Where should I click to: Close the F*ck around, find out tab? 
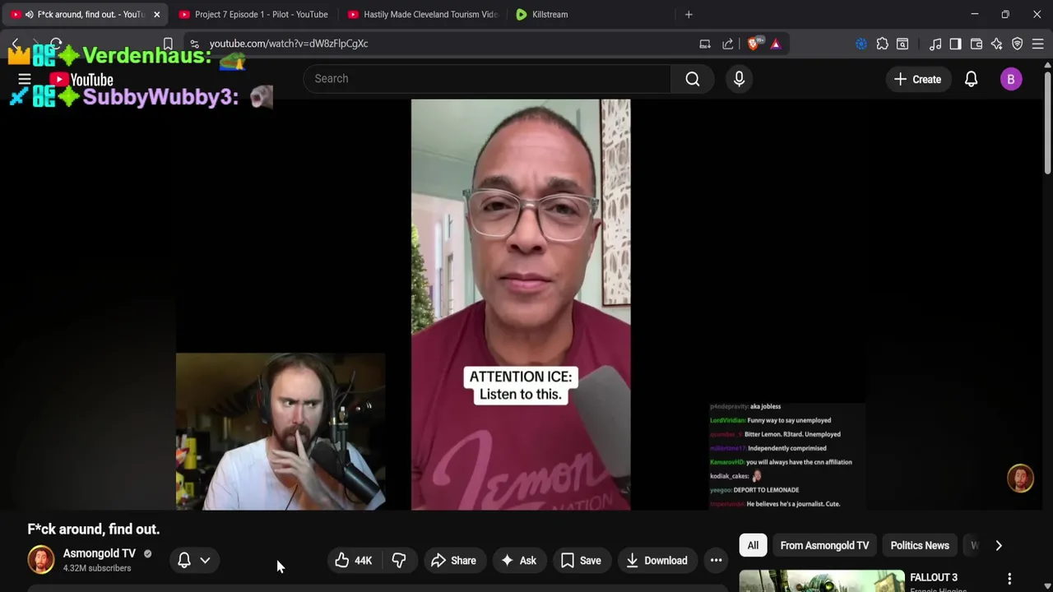click(156, 14)
